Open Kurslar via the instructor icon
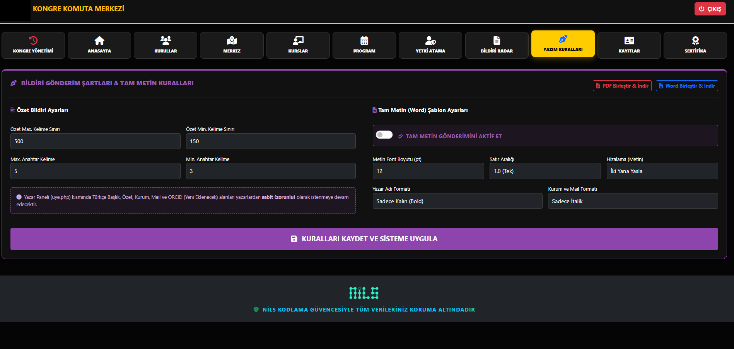This screenshot has width=734, height=349. (x=298, y=41)
